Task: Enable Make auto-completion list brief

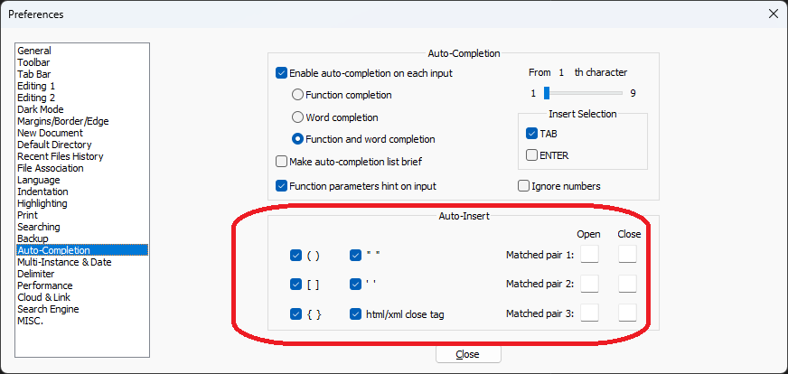Action: click(281, 162)
